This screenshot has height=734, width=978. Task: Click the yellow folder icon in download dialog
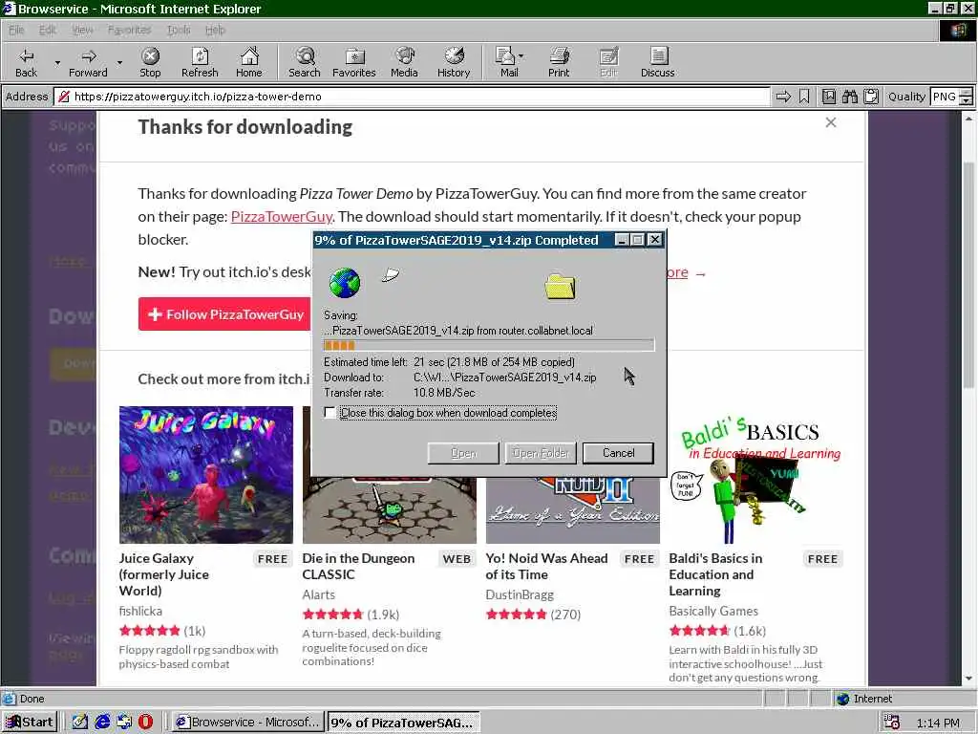(560, 287)
